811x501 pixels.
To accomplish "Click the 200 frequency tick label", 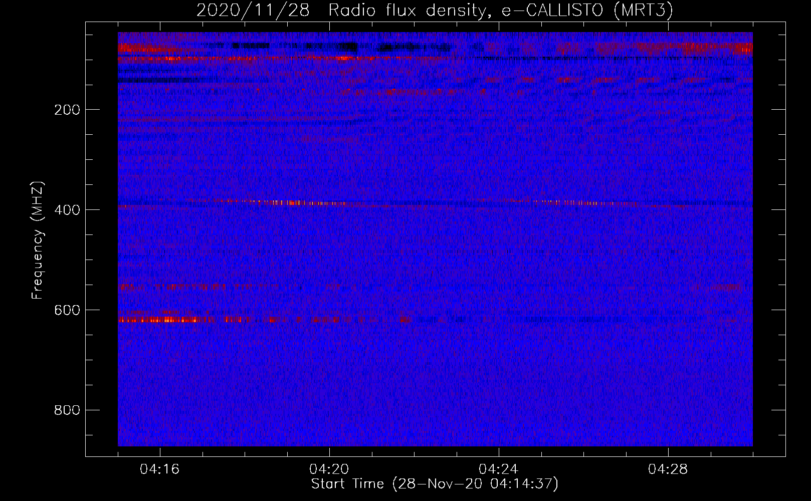I will (67, 110).
